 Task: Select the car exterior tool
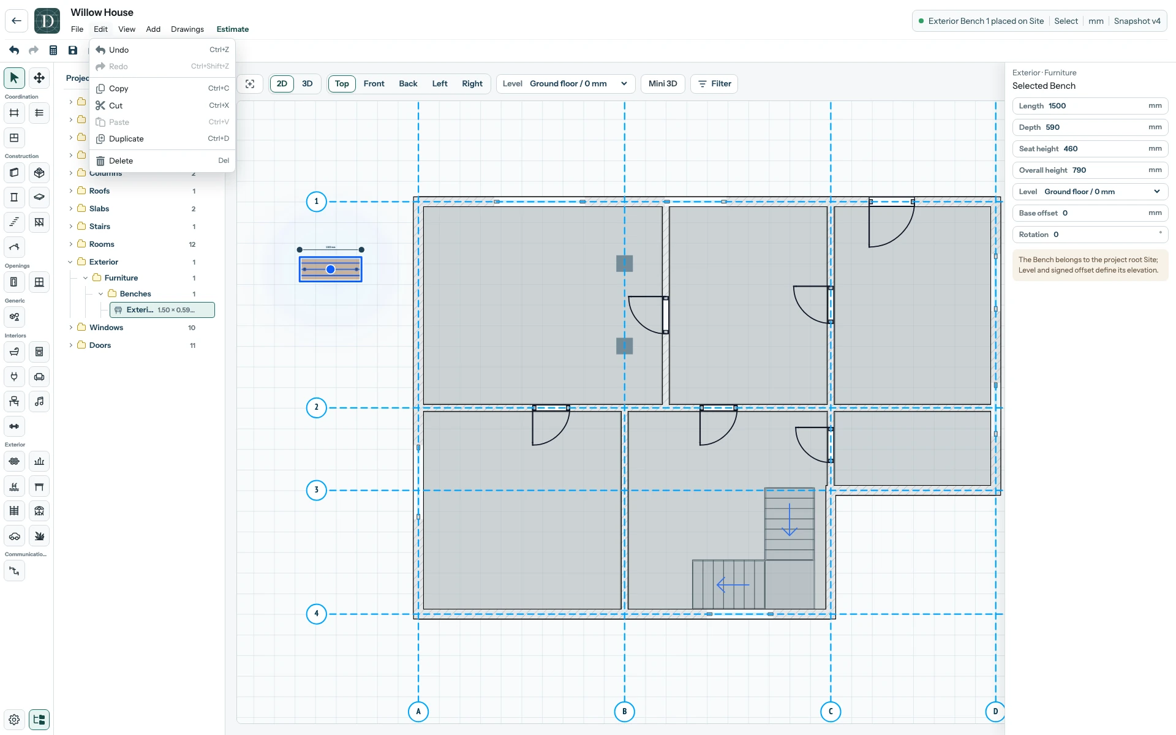click(x=14, y=536)
